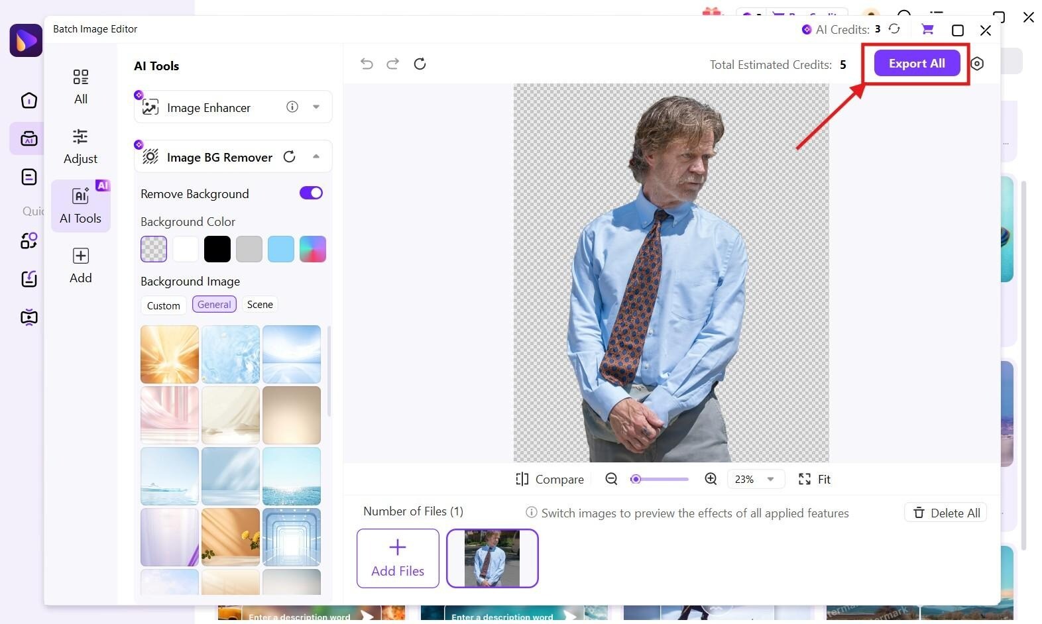The height and width of the screenshot is (624, 1042).
Task: Open gradient custom color swatch
Action: (x=313, y=249)
